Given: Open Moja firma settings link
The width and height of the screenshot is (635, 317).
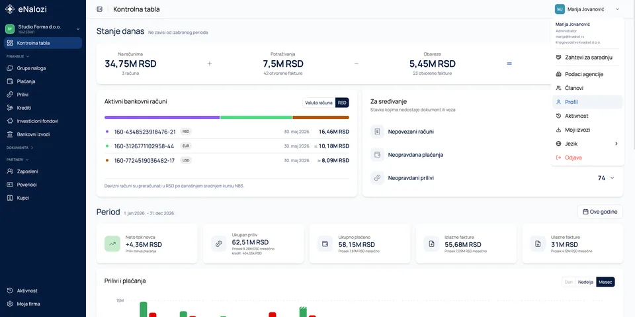Looking at the screenshot, I should point(43,304).
